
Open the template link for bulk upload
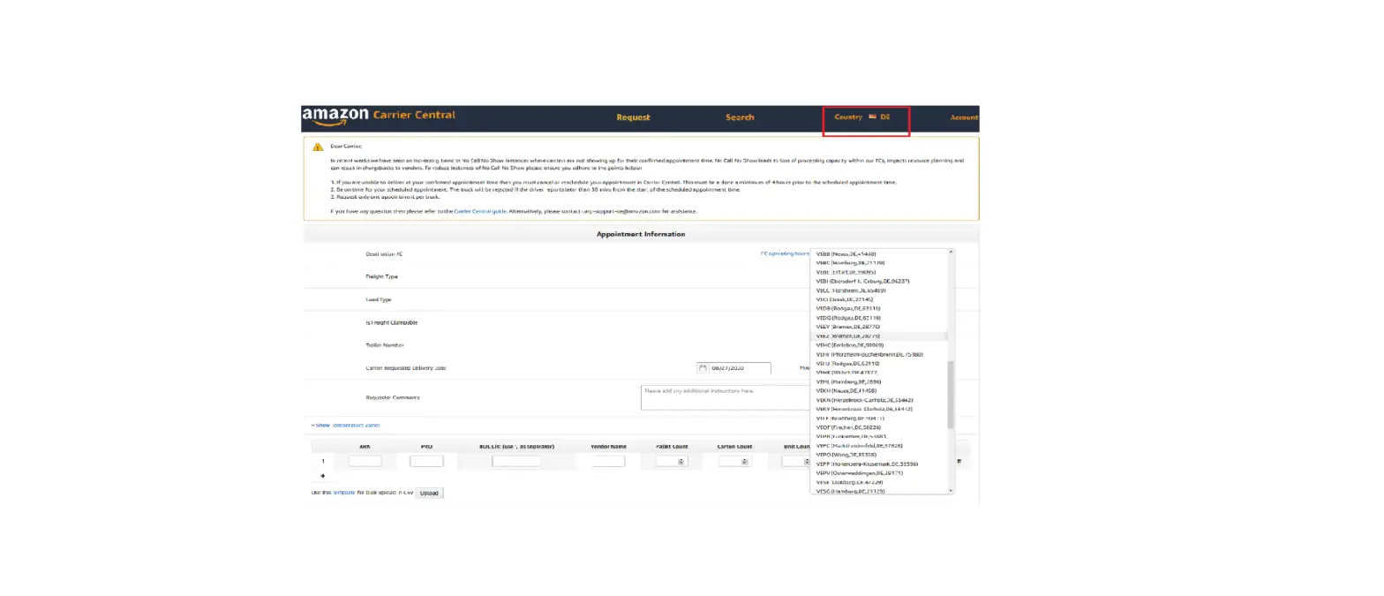pyautogui.click(x=343, y=493)
